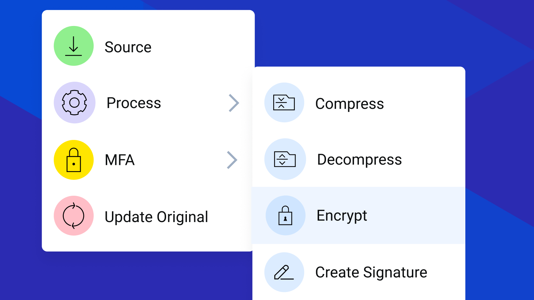Click the Create Signature option label

[x=371, y=272]
